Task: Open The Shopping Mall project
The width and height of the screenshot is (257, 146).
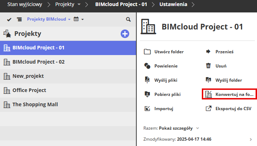Action: [x=35, y=104]
